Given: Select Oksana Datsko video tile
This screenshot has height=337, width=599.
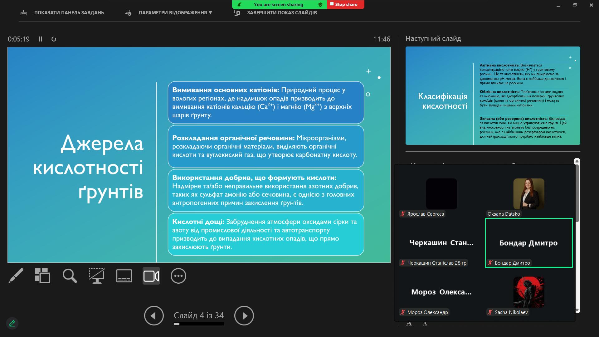Looking at the screenshot, I should click(528, 194).
